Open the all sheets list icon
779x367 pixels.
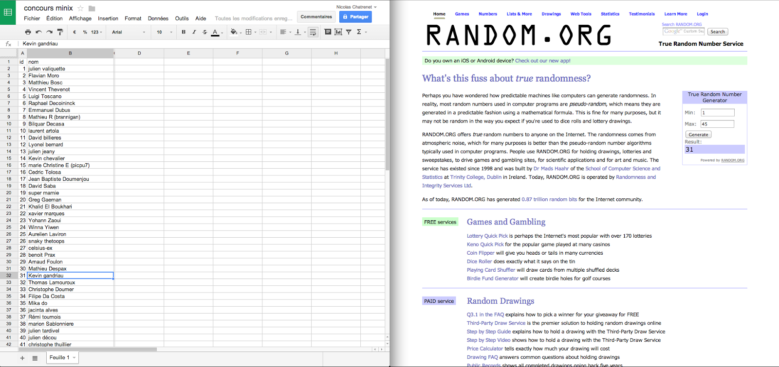pos(35,358)
